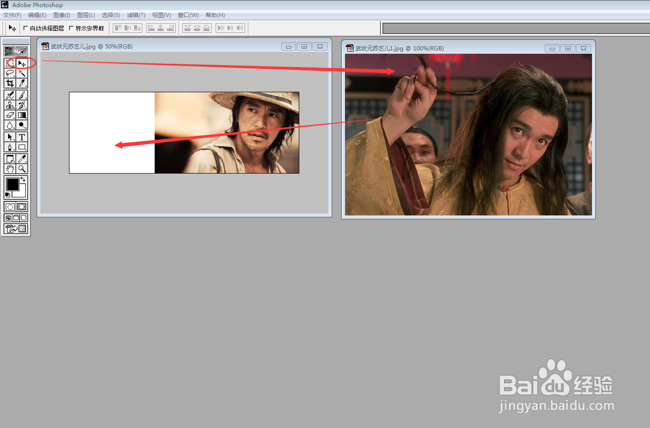Click Distribute Top Edges in options bar
Image resolution: width=650 pixels, height=428 pixels.
pyautogui.click(x=187, y=28)
